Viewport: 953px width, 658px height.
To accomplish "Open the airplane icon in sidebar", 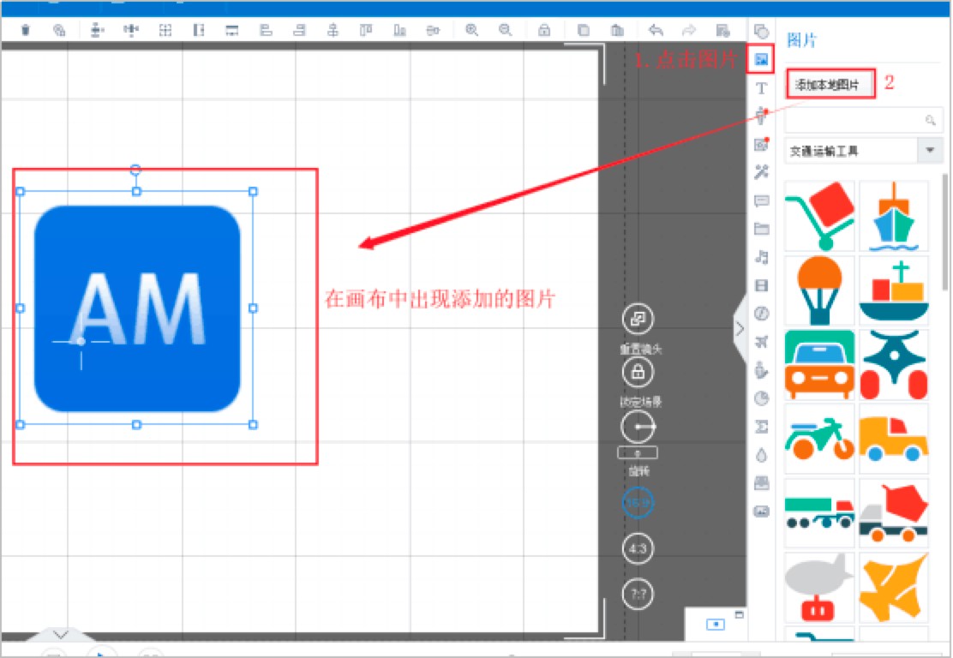I will [761, 342].
